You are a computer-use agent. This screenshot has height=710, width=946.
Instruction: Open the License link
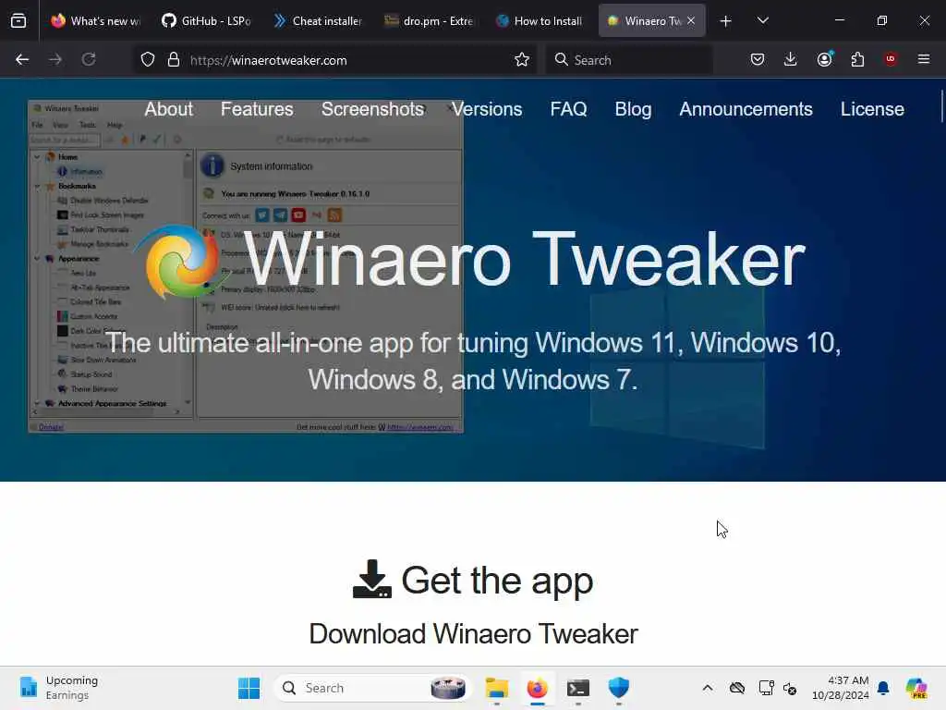click(872, 109)
